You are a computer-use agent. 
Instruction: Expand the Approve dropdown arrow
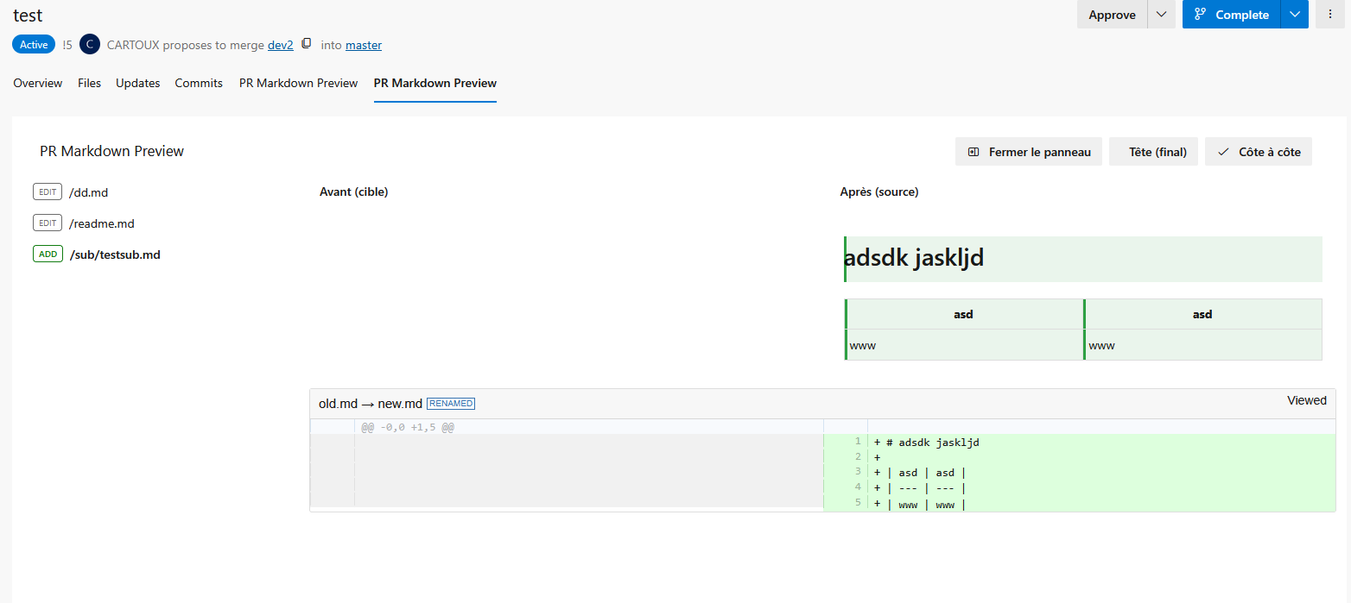tap(1161, 15)
